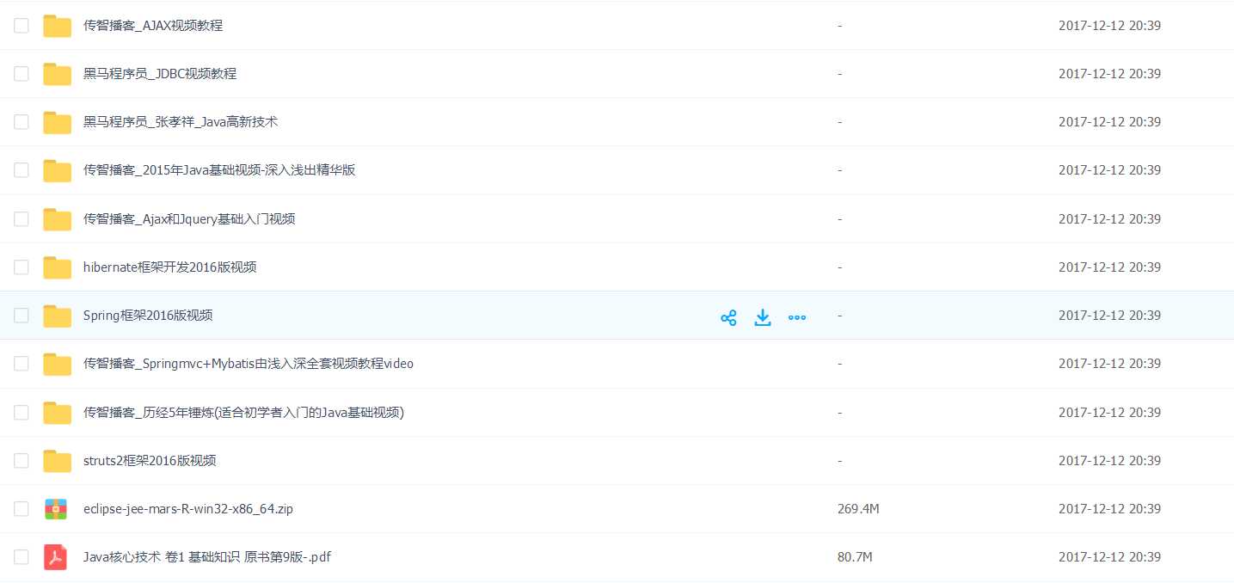Image resolution: width=1234 pixels, height=583 pixels.
Task: Click folder icon of 黑马程序员_JDBC视频教程
Action: [x=58, y=75]
